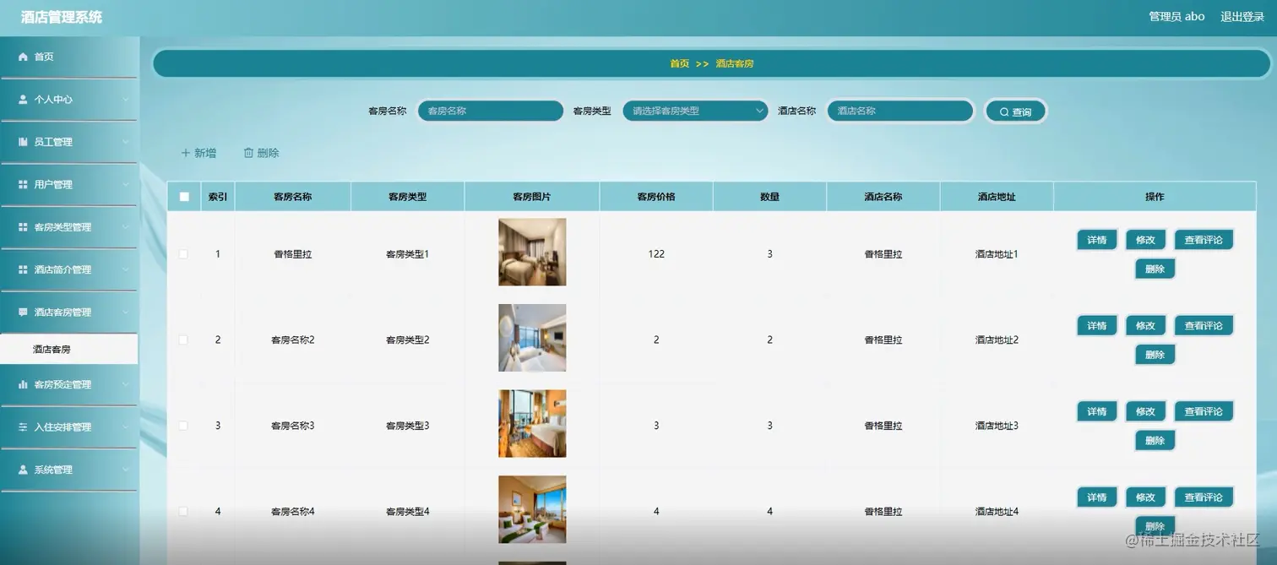Open 员工管理 sidebar menu
The height and width of the screenshot is (565, 1277).
point(68,142)
